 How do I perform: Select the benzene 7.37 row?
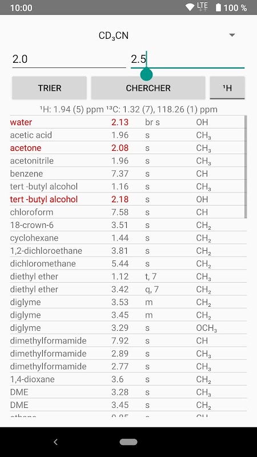[x=128, y=174]
